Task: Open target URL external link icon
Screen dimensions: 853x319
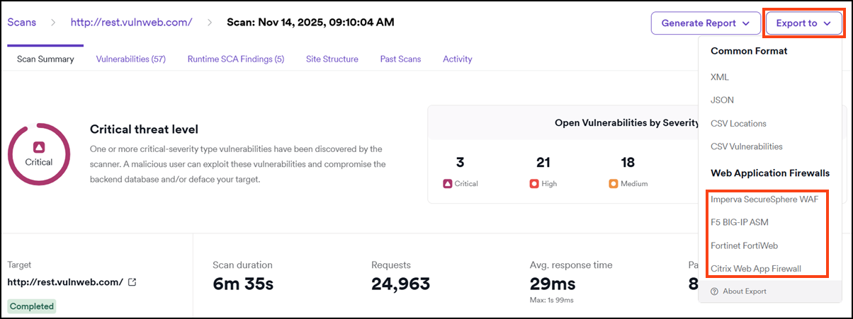Action: click(132, 282)
